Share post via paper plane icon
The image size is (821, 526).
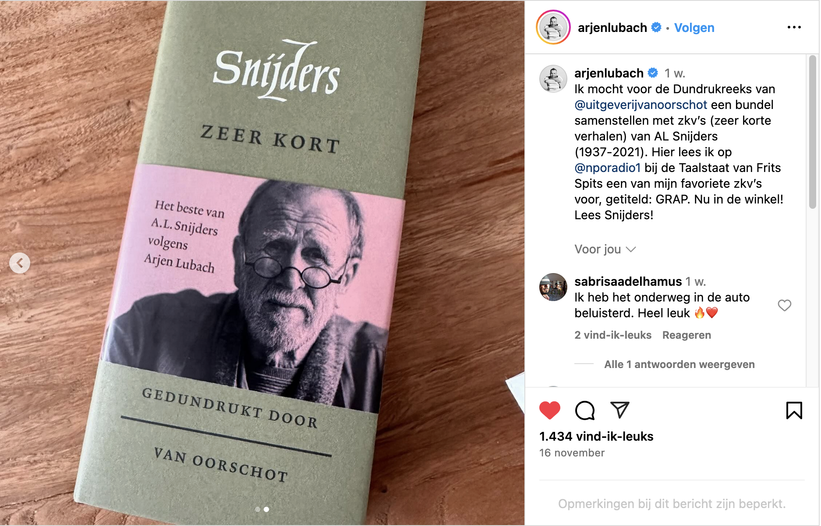[620, 410]
